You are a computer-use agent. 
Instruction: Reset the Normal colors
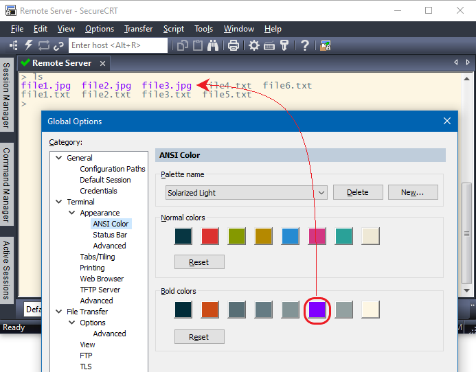coord(199,262)
